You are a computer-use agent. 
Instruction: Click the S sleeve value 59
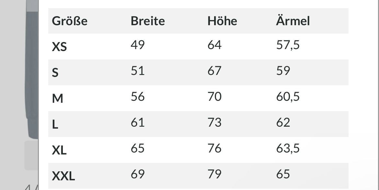point(283,71)
